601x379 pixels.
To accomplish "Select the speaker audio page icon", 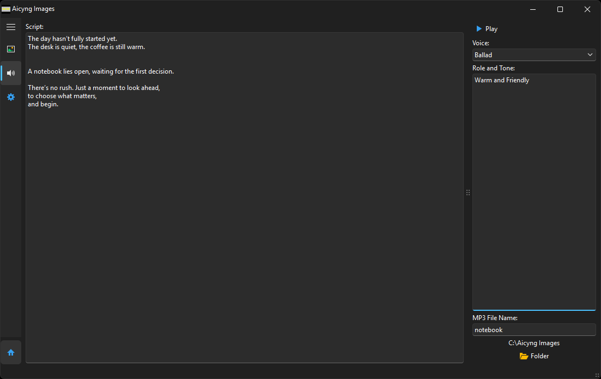I will (x=11, y=73).
